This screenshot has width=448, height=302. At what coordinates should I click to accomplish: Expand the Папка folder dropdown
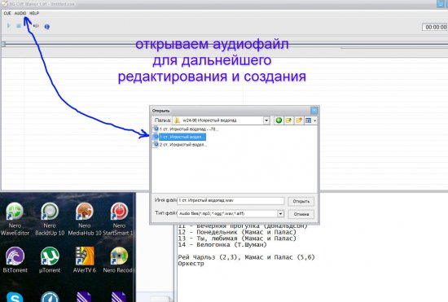point(266,120)
